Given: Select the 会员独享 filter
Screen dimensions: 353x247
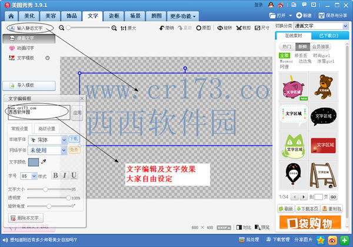Looking at the screenshot, I should coord(321,47).
